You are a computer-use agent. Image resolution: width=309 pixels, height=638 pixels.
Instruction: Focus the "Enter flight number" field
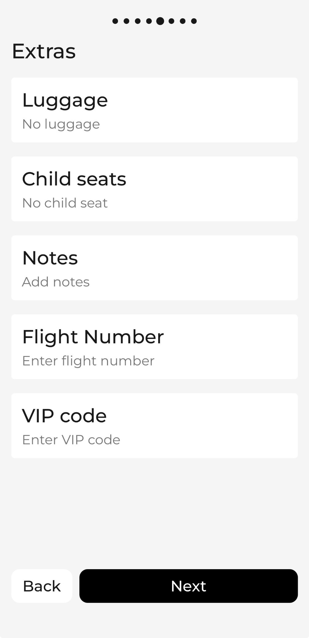[88, 361]
